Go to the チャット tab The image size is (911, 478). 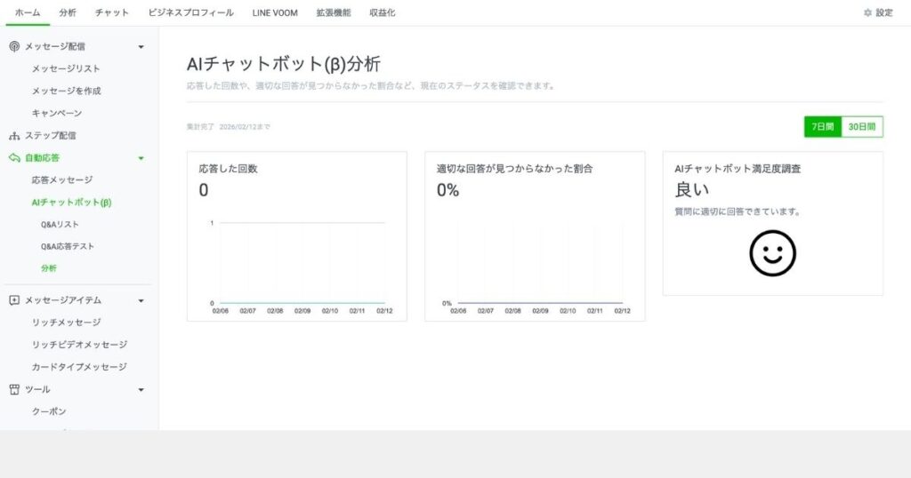pos(112,13)
